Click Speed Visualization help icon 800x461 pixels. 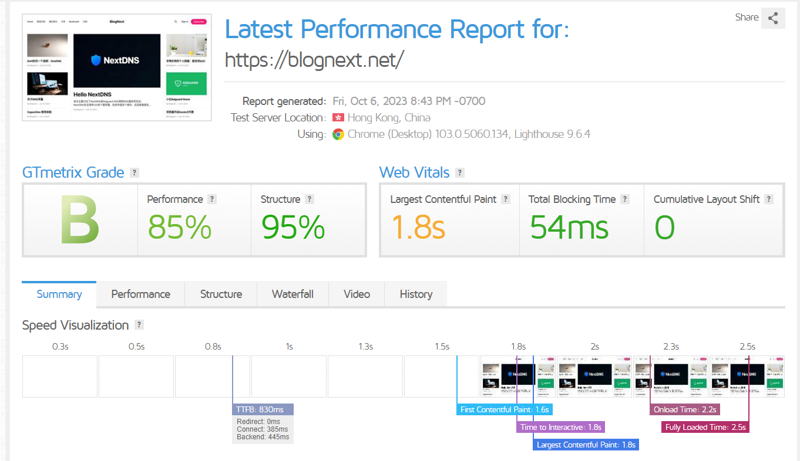[x=139, y=325]
